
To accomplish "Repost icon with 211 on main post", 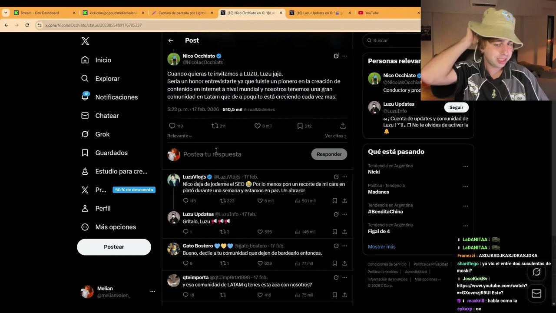I will 218,126.
